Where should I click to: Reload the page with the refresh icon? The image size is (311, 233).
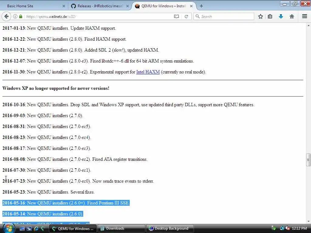point(186,16)
